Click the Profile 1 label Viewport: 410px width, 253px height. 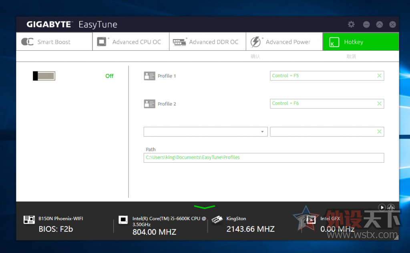pyautogui.click(x=167, y=76)
